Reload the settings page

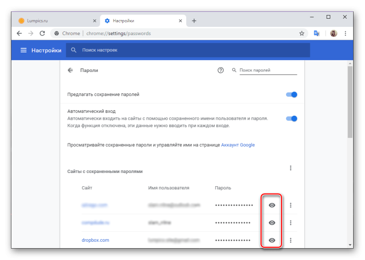click(x=42, y=33)
